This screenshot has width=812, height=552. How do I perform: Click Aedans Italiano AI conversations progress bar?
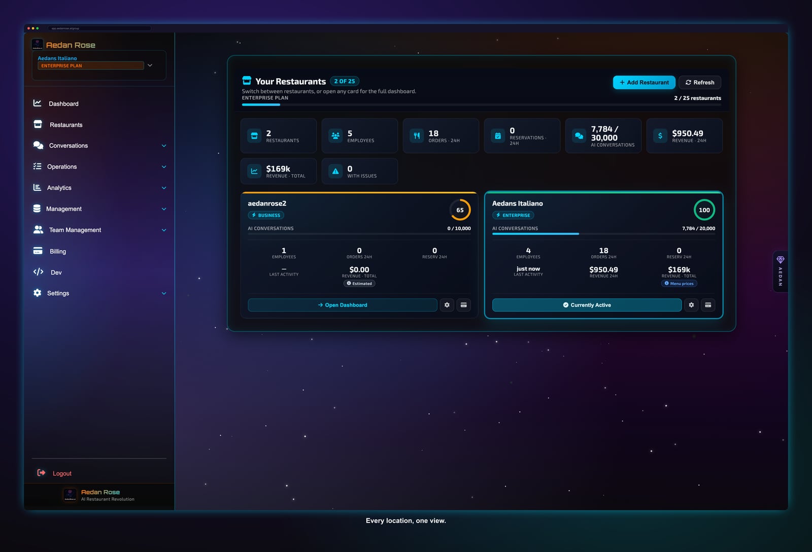(603, 234)
